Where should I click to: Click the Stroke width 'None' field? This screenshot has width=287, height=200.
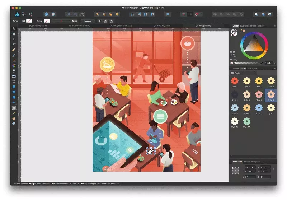coord(75,21)
